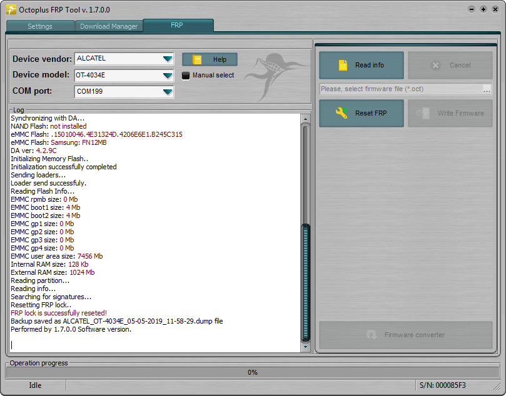Click the S/N: 000085F3 status text
This screenshot has height=396, width=506.
tap(443, 385)
